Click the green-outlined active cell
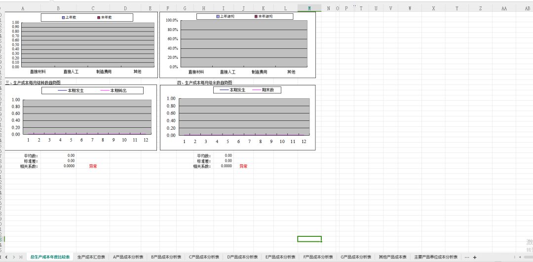The height and width of the screenshot is (262, 533). click(309, 239)
